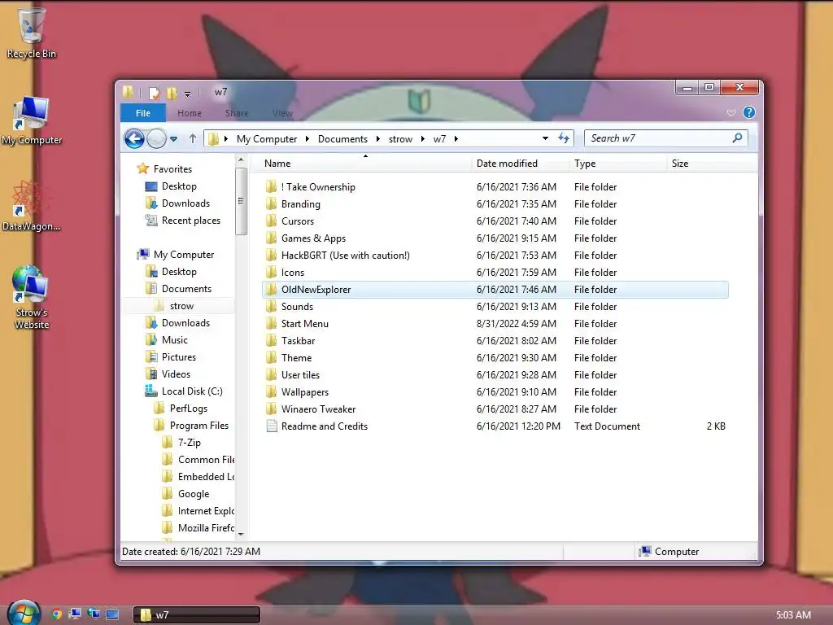Click the refresh icon in address bar
Image resolution: width=833 pixels, height=625 pixels.
[x=564, y=138]
